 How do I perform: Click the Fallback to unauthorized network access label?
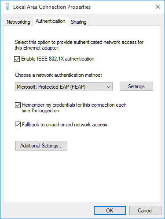(x=65, y=125)
